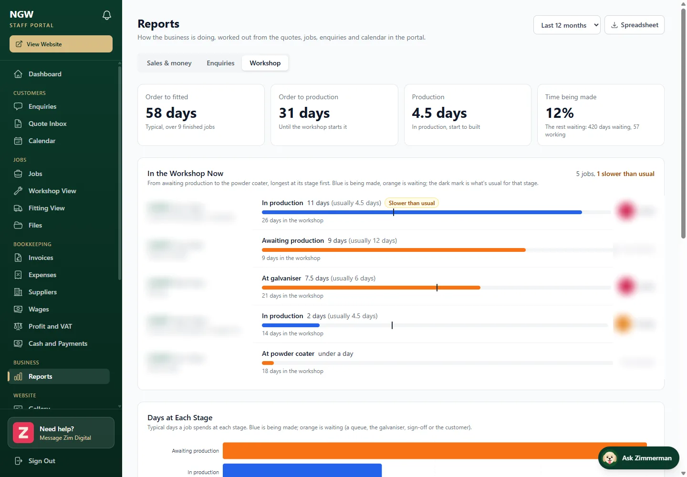Click the Awaiting production 9 days bar
The image size is (687, 477).
coord(394,250)
